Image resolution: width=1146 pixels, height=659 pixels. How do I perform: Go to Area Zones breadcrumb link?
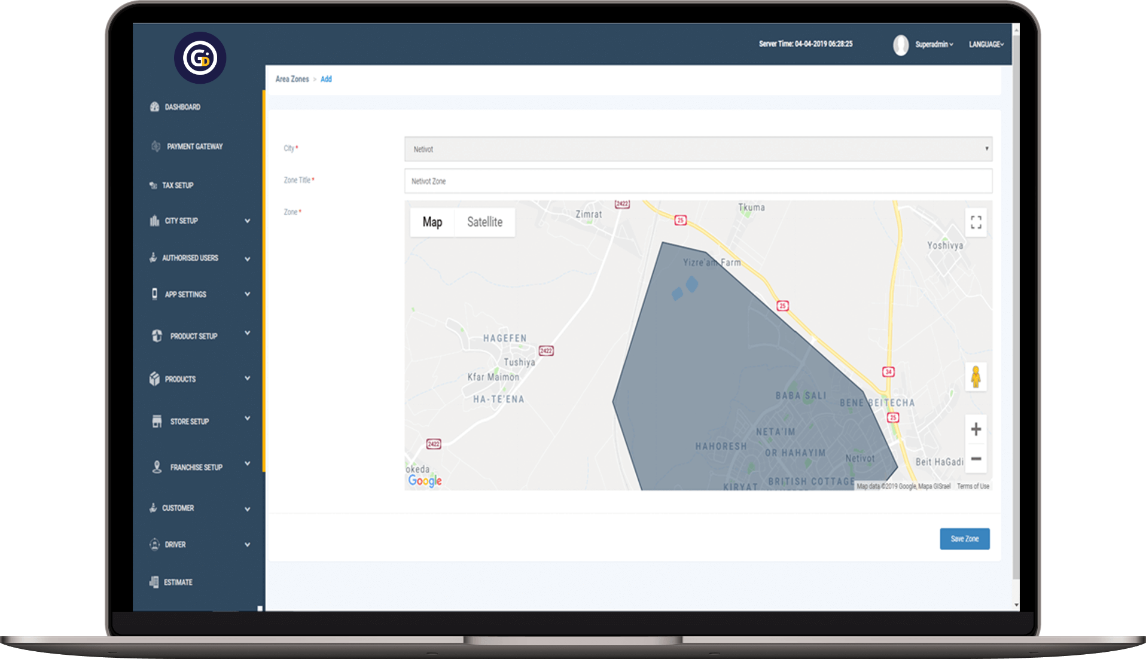[292, 79]
